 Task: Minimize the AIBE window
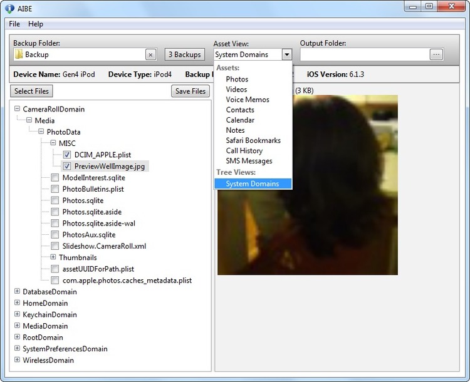(413, 6)
